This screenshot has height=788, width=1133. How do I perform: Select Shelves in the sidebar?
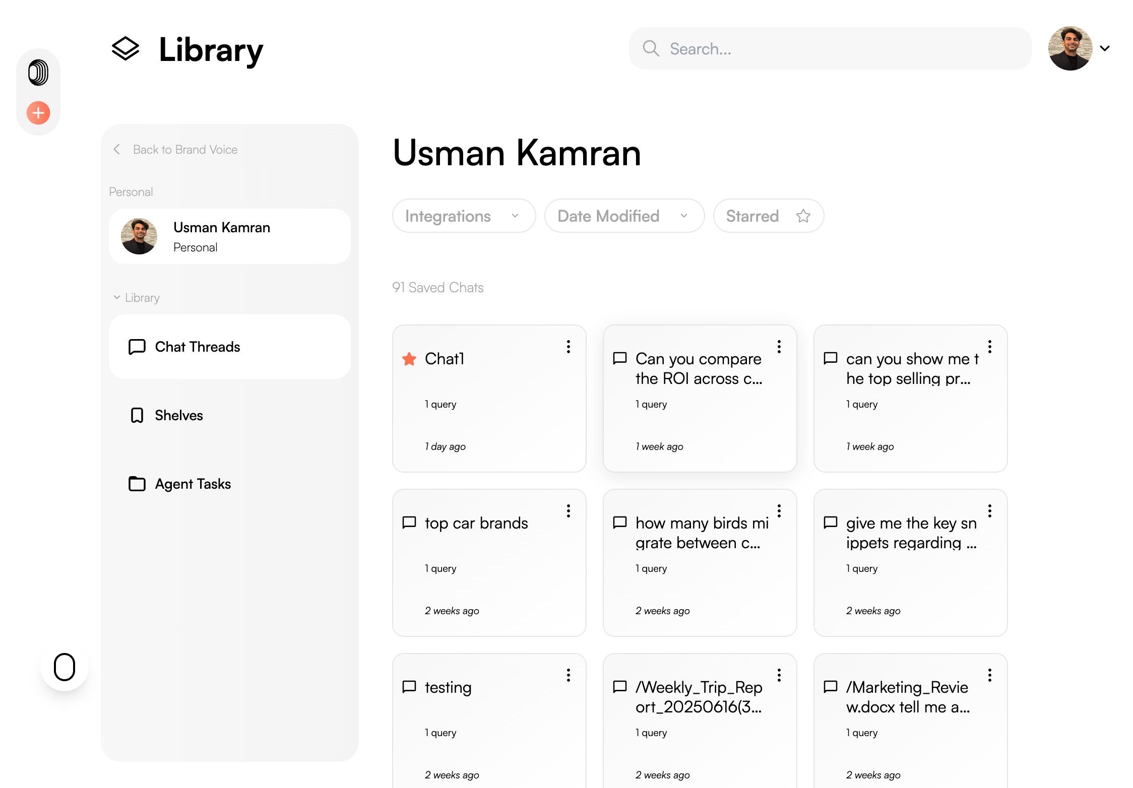tap(179, 415)
